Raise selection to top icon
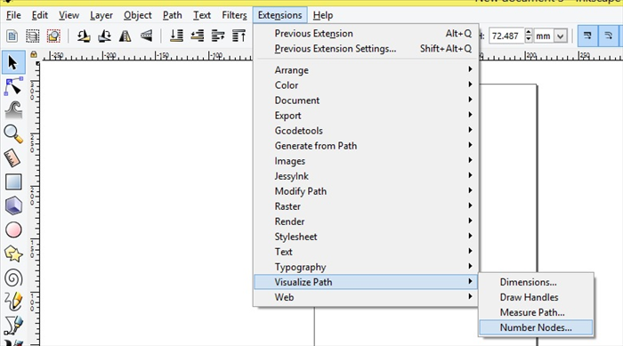623x346 pixels. [x=239, y=36]
